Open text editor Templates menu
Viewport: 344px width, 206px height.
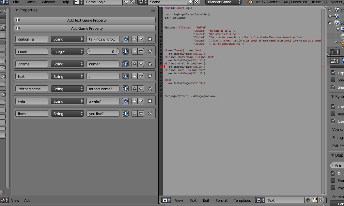[x=242, y=200]
